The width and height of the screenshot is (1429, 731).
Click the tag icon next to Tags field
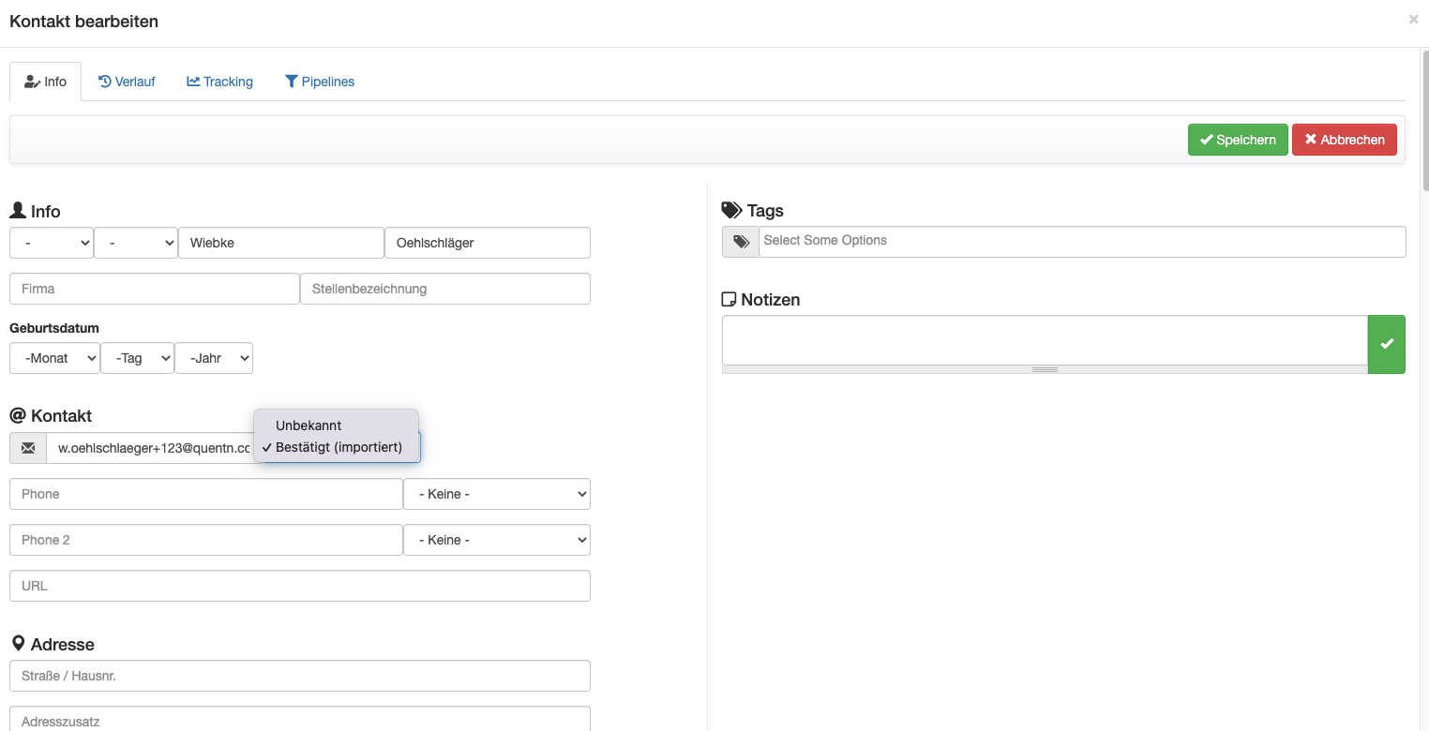point(741,242)
